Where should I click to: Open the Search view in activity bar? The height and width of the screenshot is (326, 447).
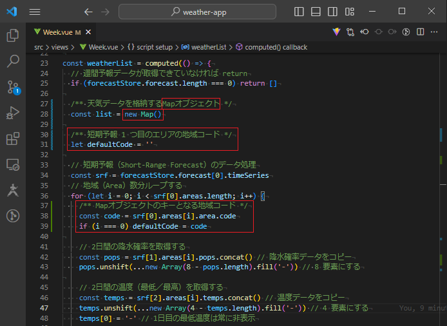pyautogui.click(x=12, y=61)
